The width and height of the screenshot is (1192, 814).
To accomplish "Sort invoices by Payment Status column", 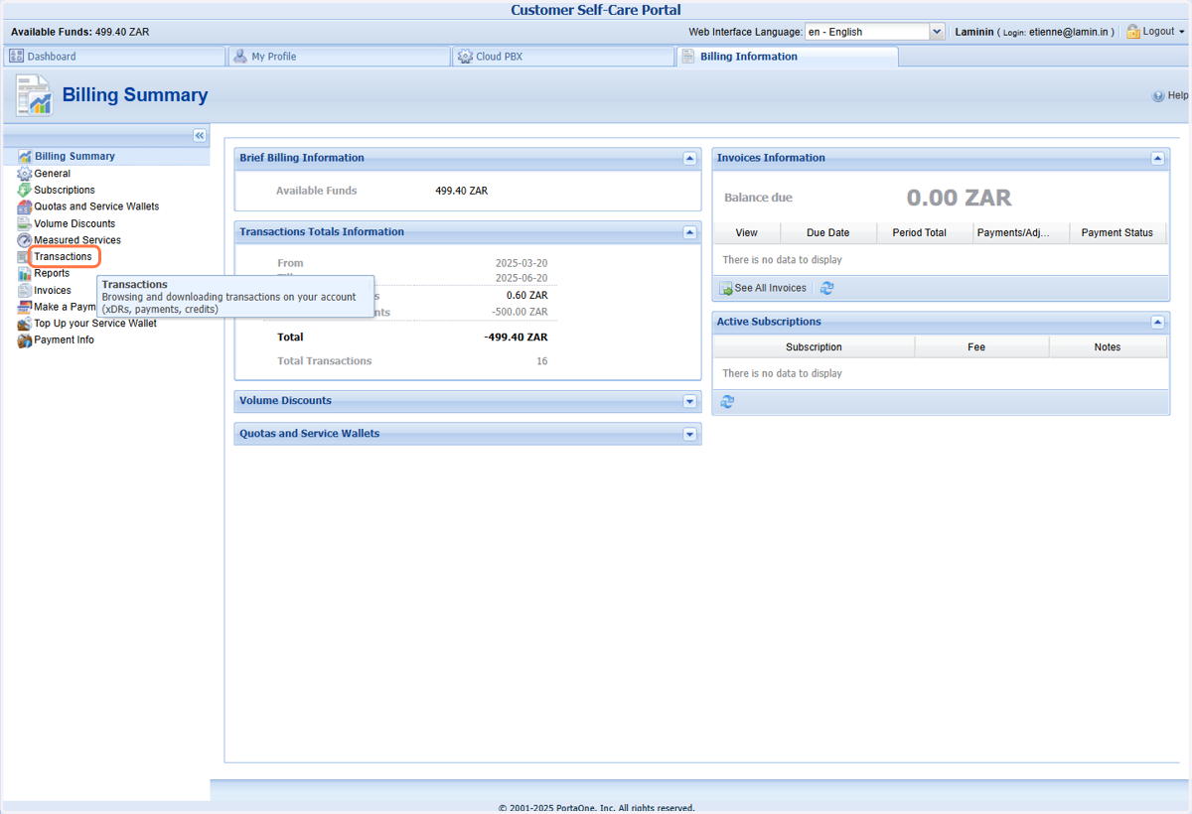I will click(1117, 233).
